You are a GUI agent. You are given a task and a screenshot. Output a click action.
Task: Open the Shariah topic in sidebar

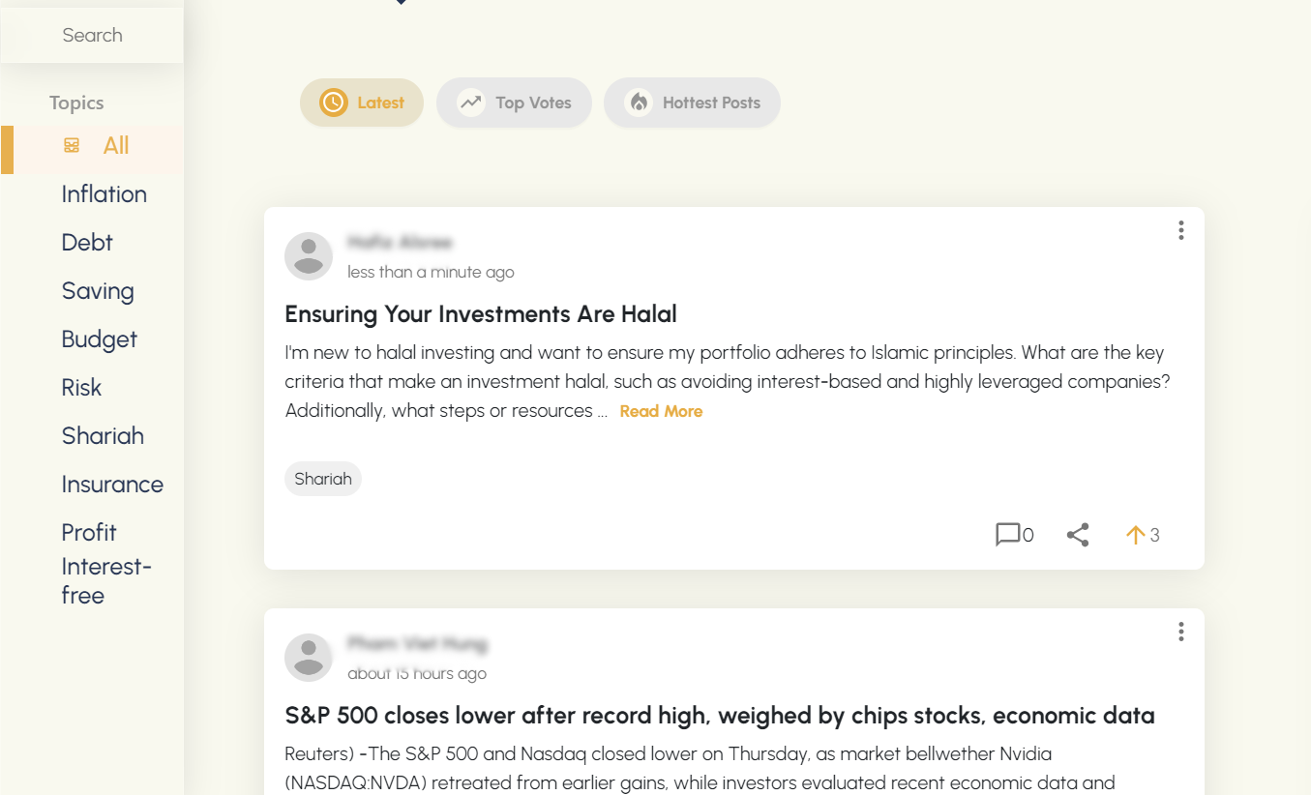coord(103,436)
